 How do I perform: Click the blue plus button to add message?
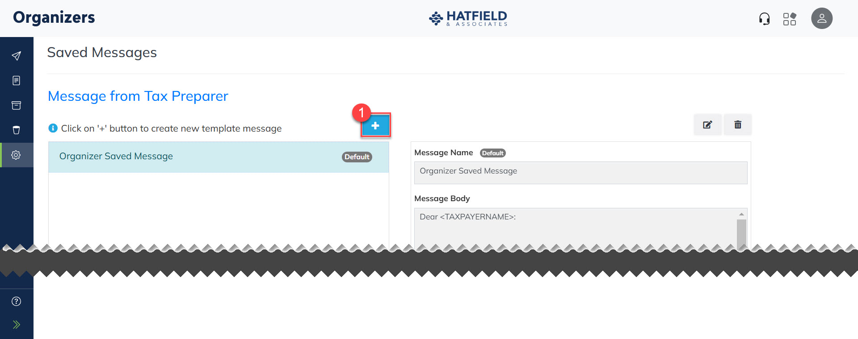375,126
